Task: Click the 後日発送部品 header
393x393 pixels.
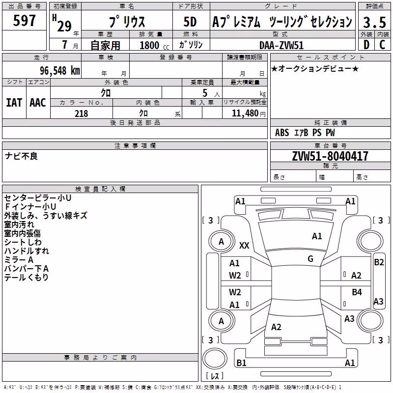Action: (135, 122)
